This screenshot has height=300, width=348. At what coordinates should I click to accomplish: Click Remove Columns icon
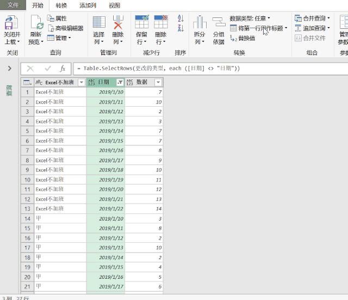pos(118,22)
